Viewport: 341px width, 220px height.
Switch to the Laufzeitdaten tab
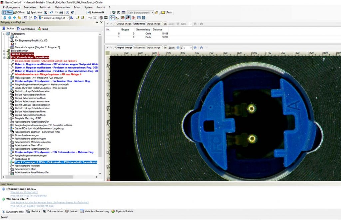28,29
